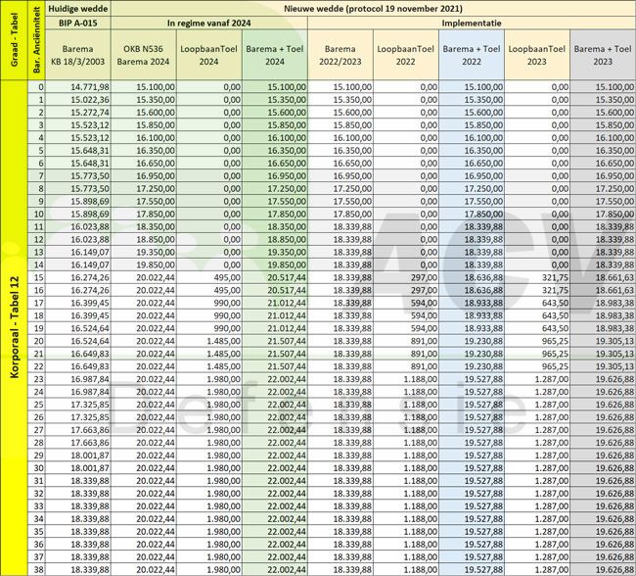Select '16.950,00' in OKB N536 column

click(x=156, y=176)
